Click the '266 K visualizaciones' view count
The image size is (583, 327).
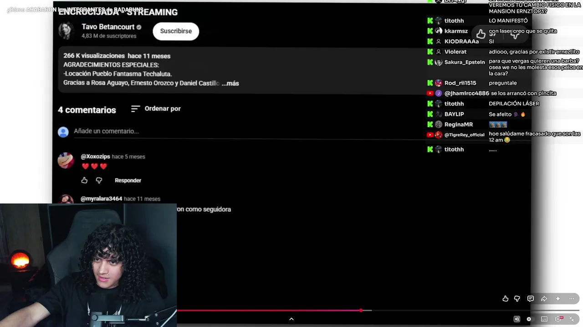(94, 56)
